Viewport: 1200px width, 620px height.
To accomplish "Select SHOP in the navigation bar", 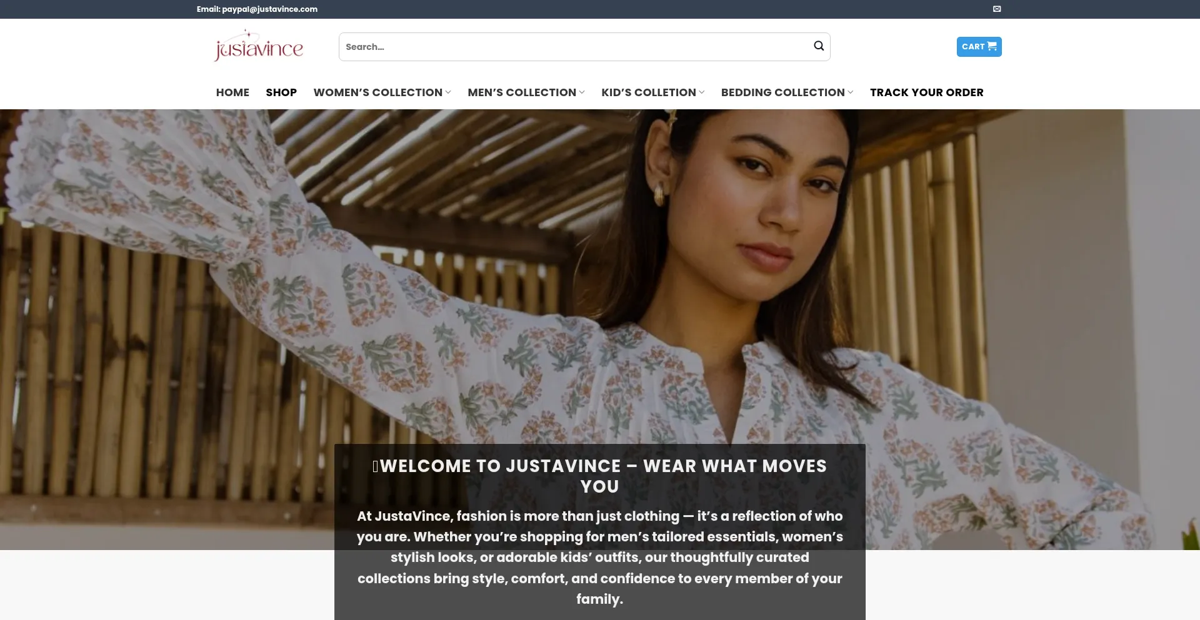I will (x=281, y=92).
